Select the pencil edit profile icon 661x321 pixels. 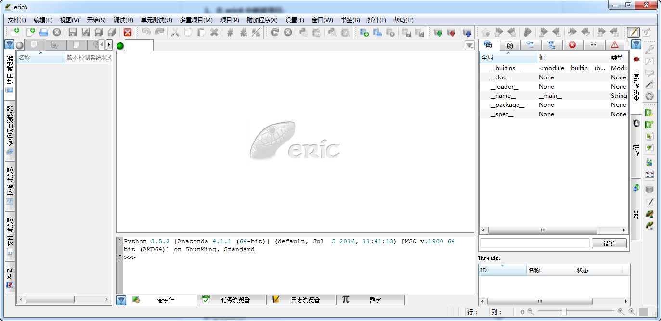pyautogui.click(x=633, y=32)
